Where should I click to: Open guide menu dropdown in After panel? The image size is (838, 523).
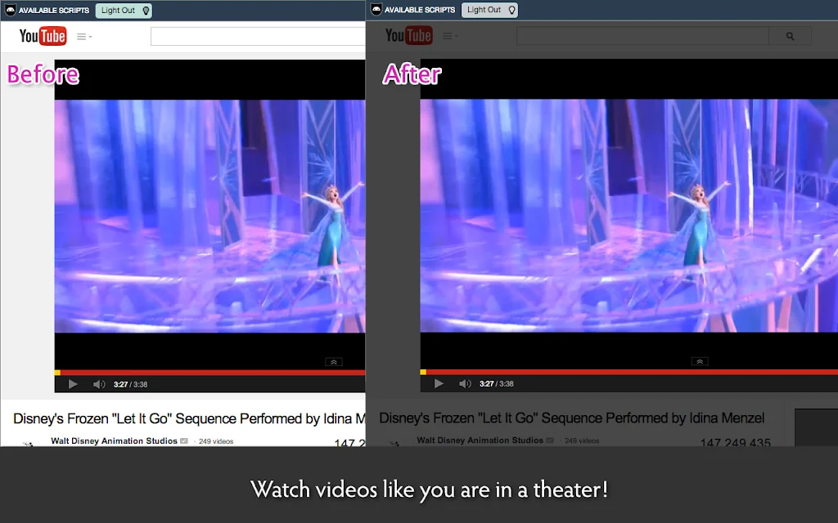[450, 36]
